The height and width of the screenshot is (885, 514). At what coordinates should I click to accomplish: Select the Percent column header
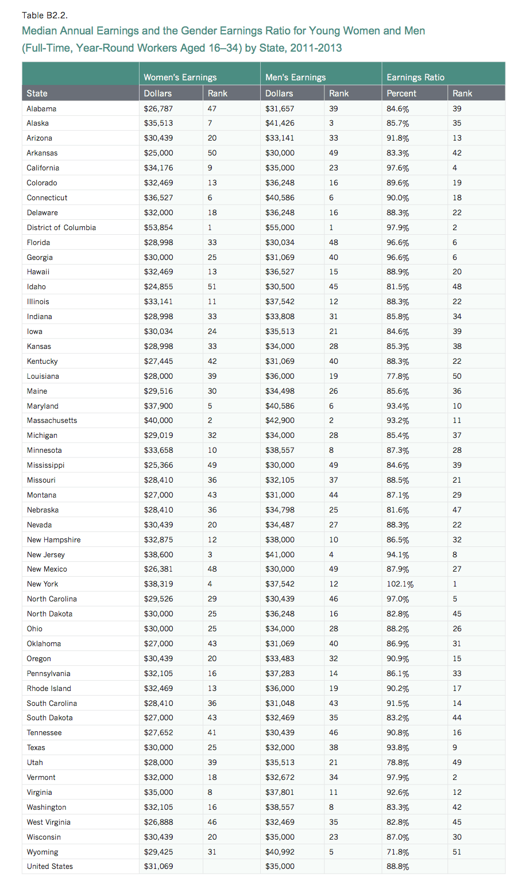(401, 93)
